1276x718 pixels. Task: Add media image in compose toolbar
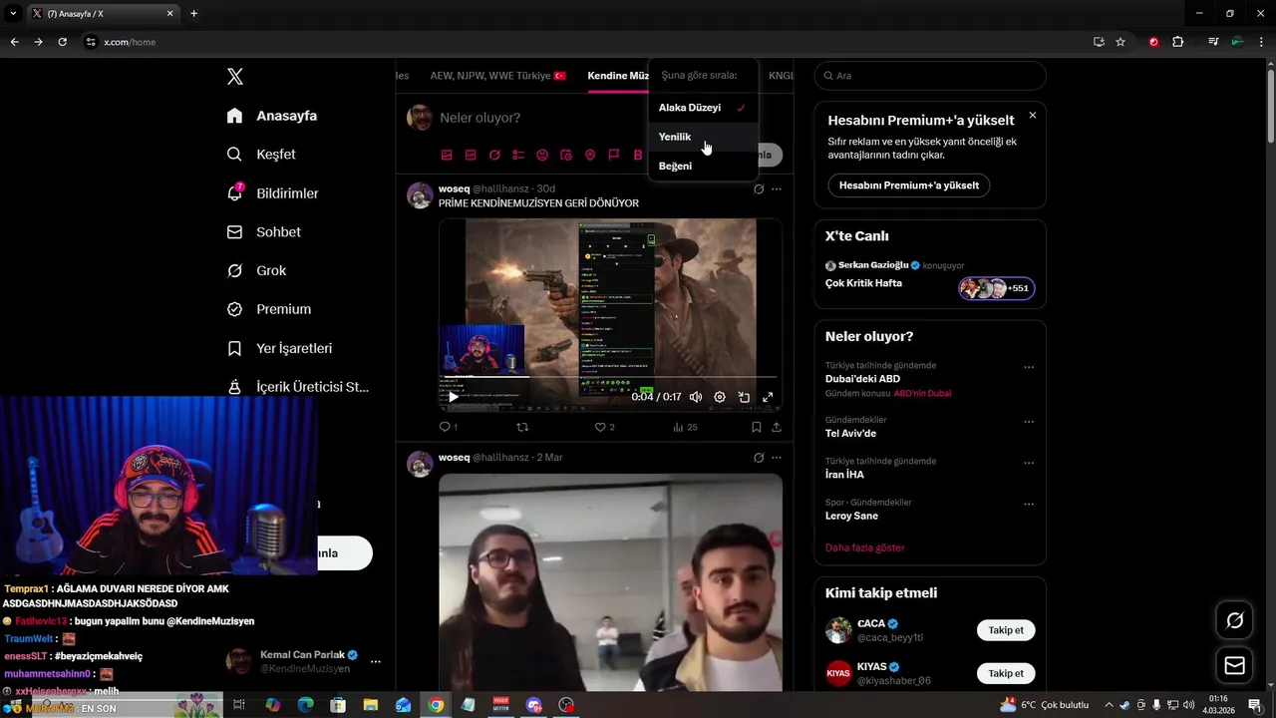pos(447,156)
